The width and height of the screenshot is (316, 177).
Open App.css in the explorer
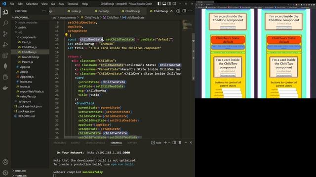tap(25, 67)
